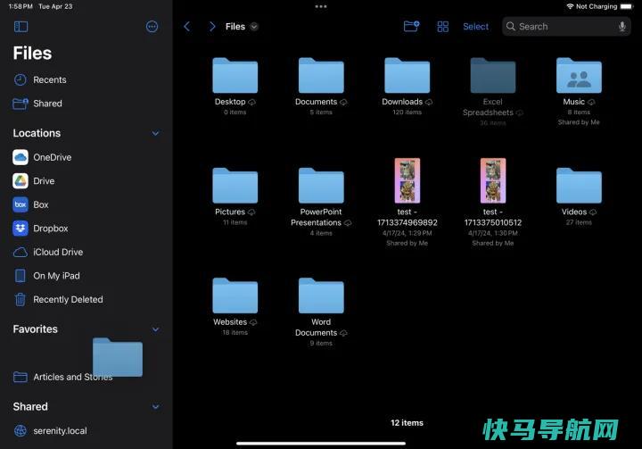Go forward with the right chevron

click(211, 27)
